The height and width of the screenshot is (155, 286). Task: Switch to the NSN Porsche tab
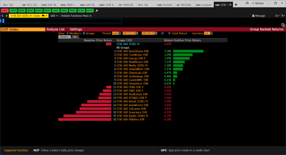coord(165,5)
